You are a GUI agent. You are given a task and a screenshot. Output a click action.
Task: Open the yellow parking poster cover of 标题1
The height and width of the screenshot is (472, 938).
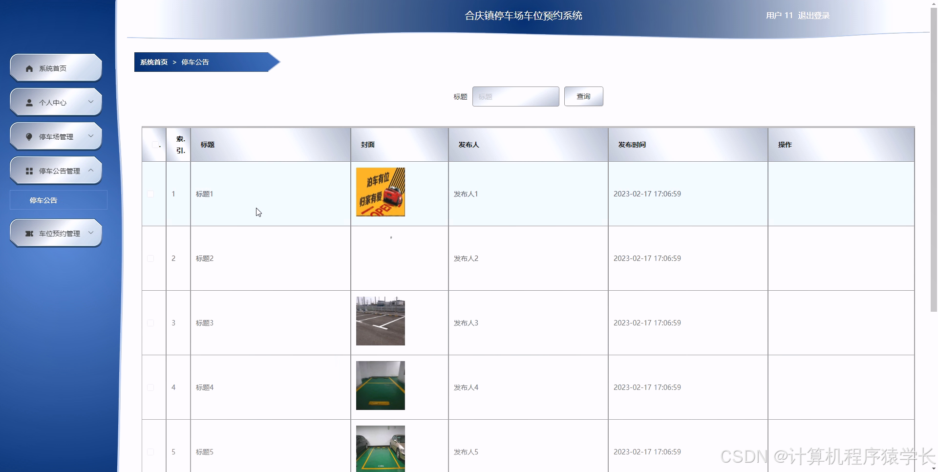click(381, 192)
